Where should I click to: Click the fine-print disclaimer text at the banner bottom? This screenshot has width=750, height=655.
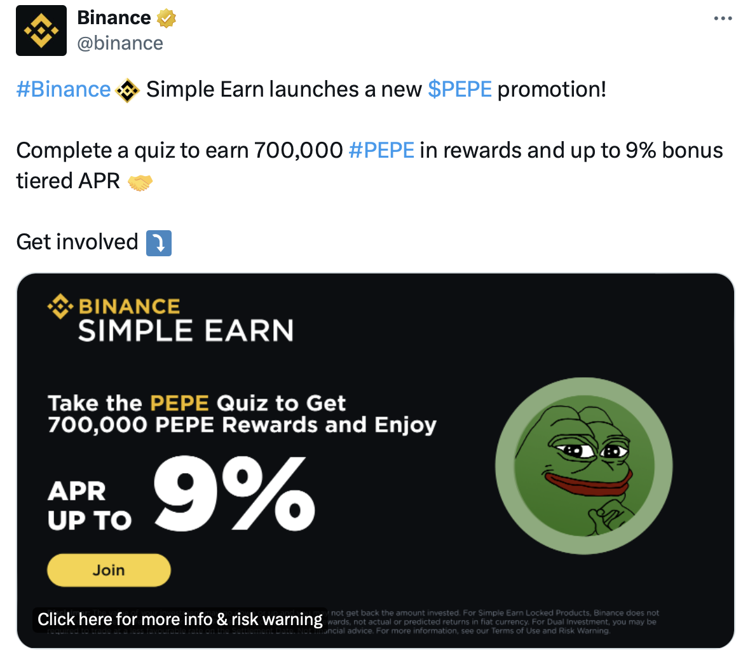(x=496, y=622)
